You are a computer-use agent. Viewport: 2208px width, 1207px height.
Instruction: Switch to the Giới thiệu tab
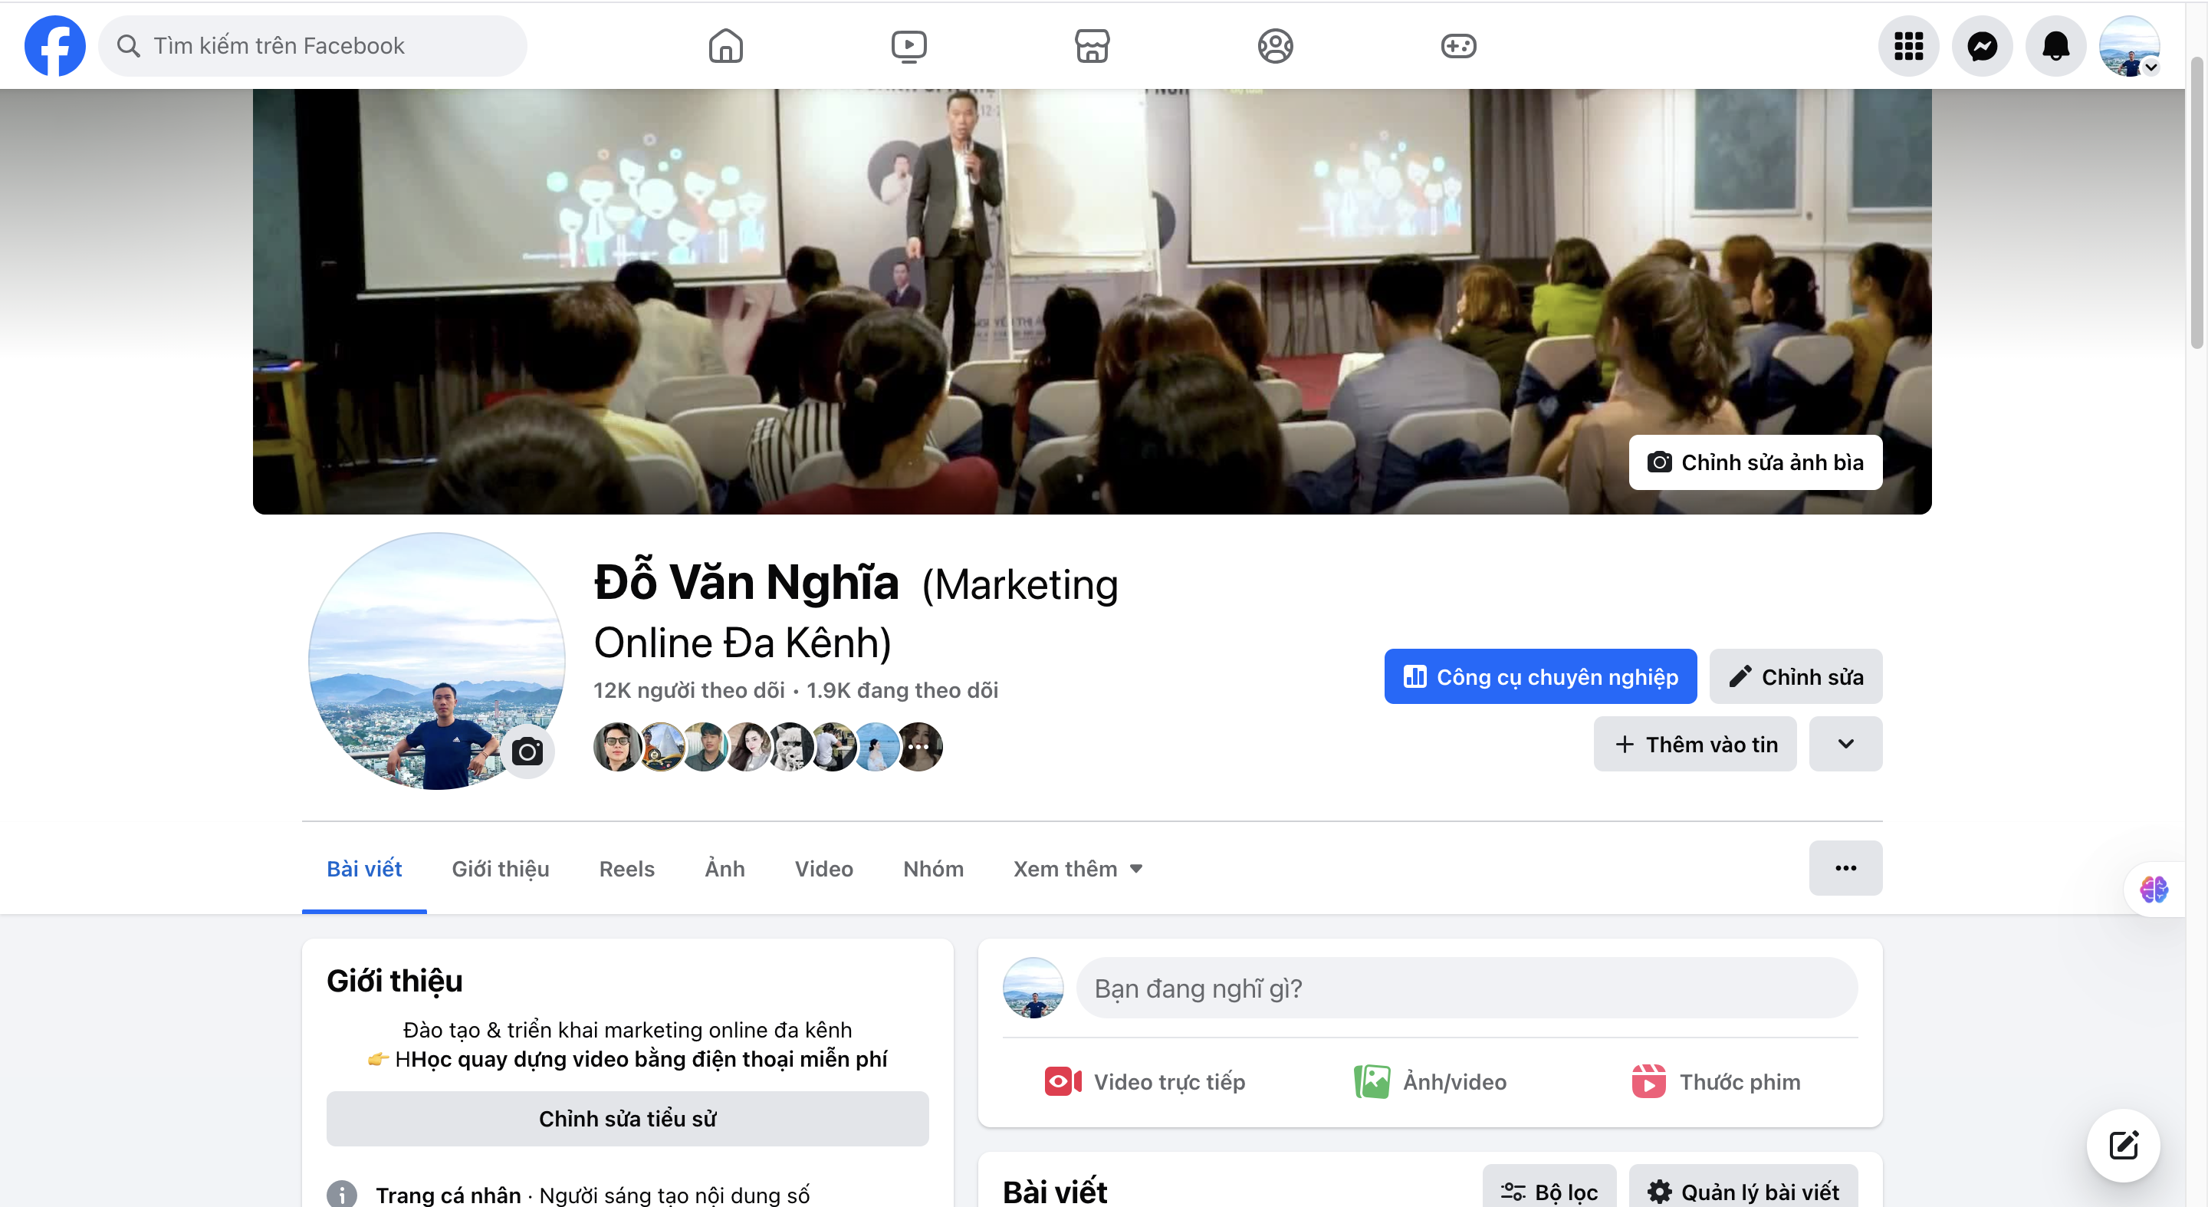pyautogui.click(x=501, y=868)
